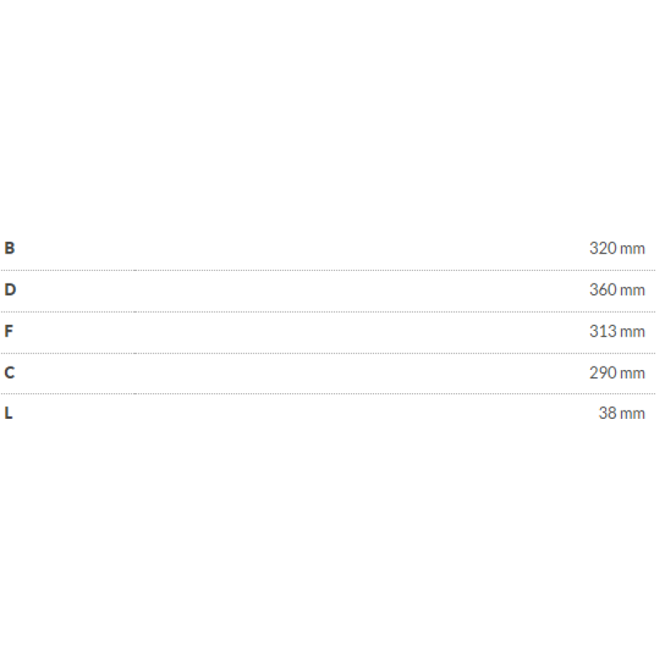Click the mm unit after 290
Screen dimensions: 665x665
coord(633,372)
